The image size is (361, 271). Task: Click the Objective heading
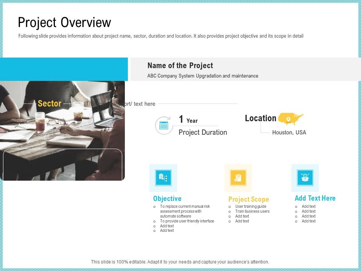(x=167, y=199)
